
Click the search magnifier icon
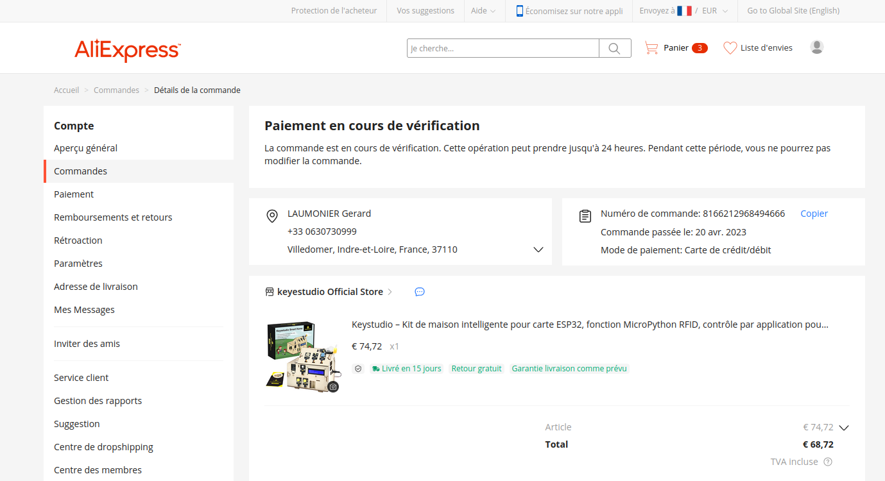click(x=614, y=48)
